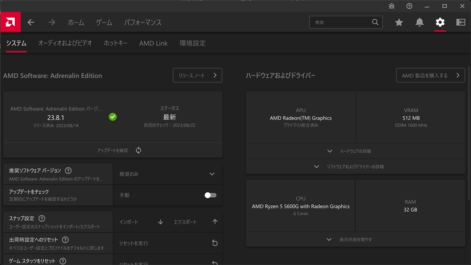Expand ソフトウェアおよびドライバーの詳細 section
This screenshot has height=265, width=471.
click(355, 167)
